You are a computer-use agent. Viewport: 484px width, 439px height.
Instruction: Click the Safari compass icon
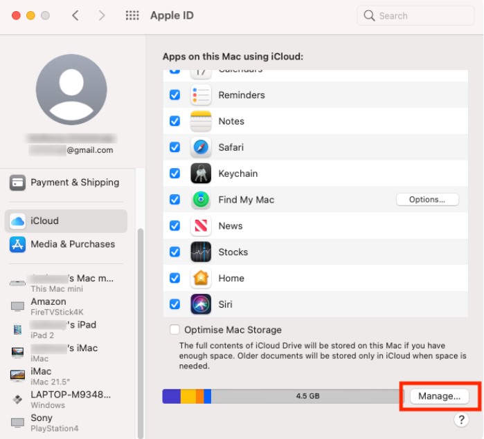pos(201,147)
